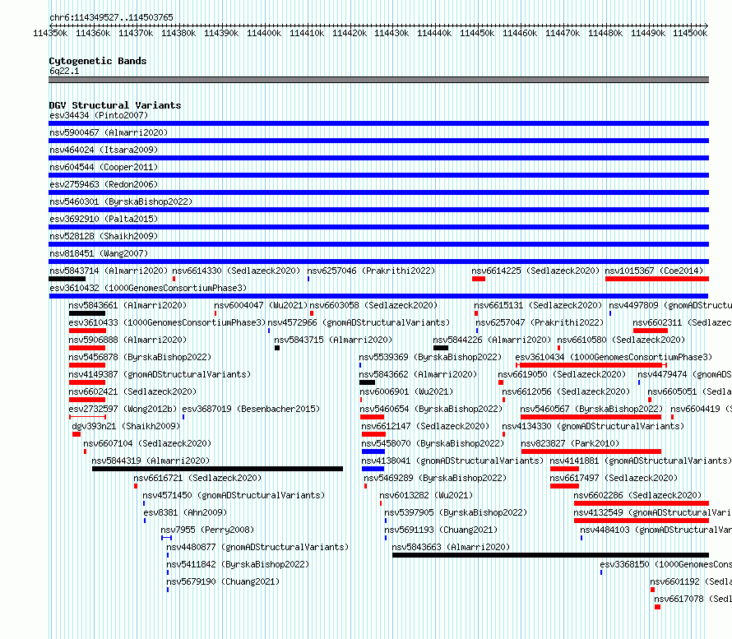This screenshot has width=732, height=639.
Task: Select nsv5460301 (ByrskaBishop2022) top track label
Action: [121, 201]
